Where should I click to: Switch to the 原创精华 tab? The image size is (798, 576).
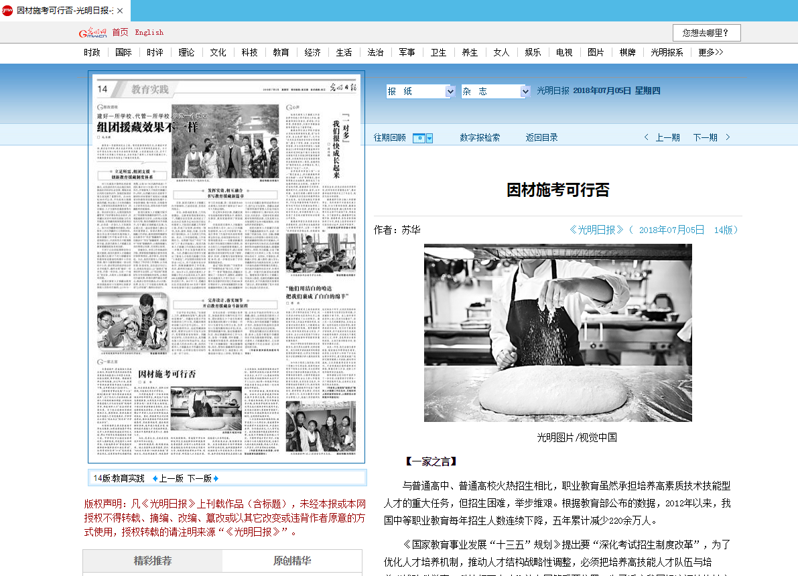[x=292, y=561]
